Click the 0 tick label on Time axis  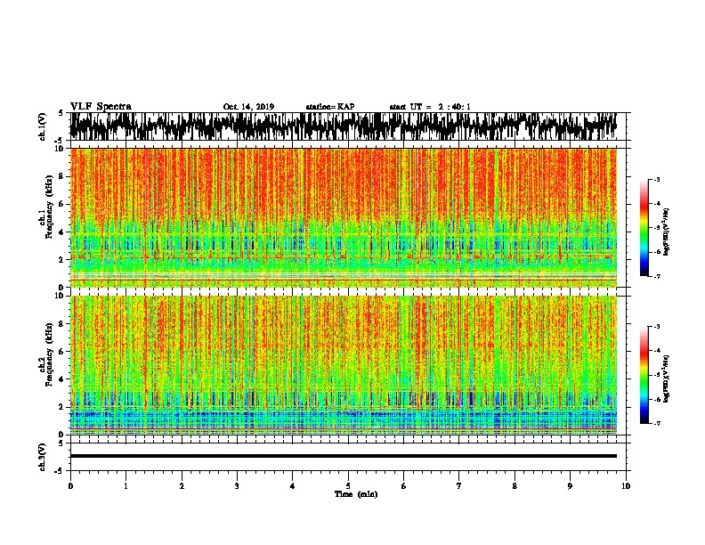tap(70, 486)
